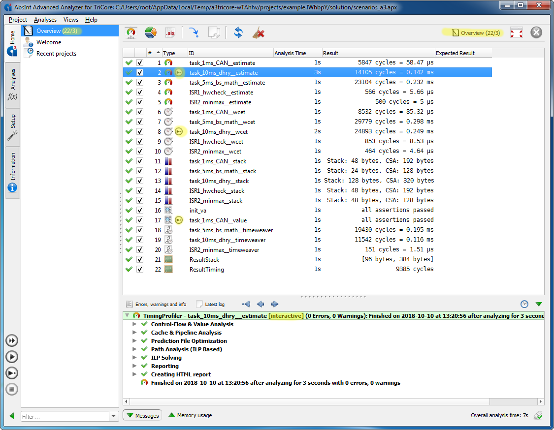
Task: Expand Path Analysis (ILP Based) node
Action: pyautogui.click(x=134, y=349)
